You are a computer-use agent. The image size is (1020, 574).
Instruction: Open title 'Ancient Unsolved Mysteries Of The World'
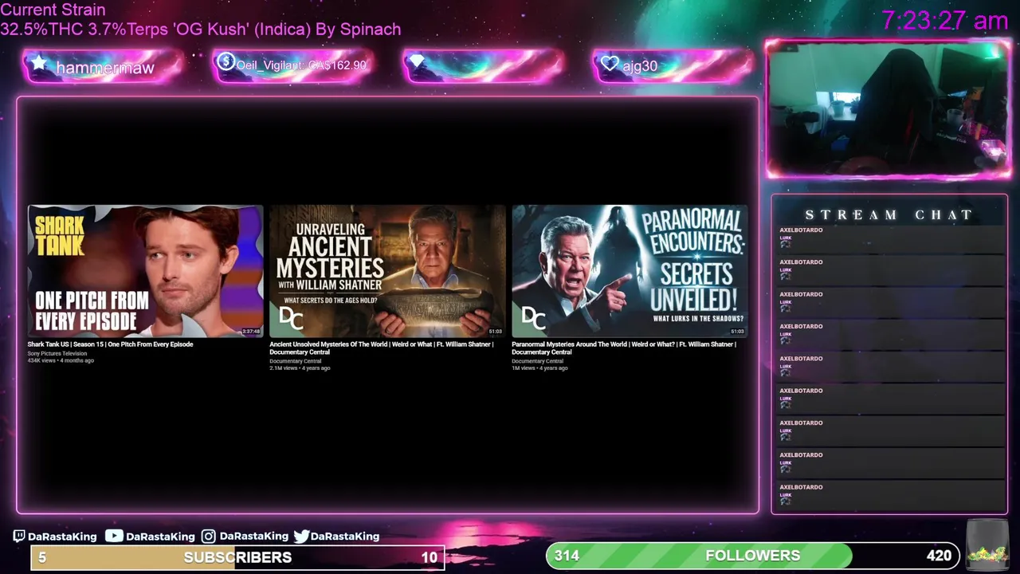(x=382, y=348)
